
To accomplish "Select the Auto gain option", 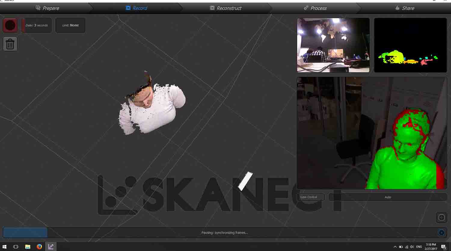I will click(x=388, y=197).
